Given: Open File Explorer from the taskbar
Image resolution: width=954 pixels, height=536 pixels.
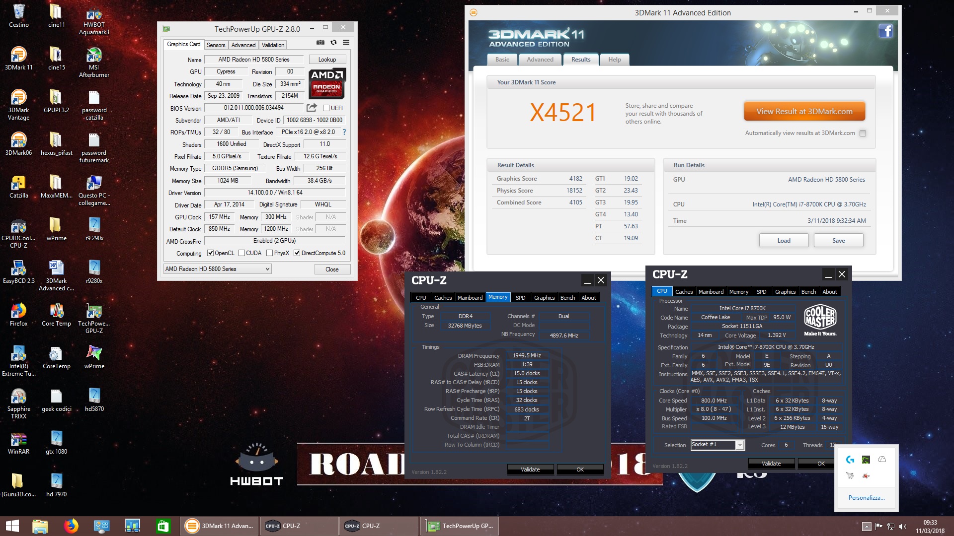Looking at the screenshot, I should tap(40, 526).
